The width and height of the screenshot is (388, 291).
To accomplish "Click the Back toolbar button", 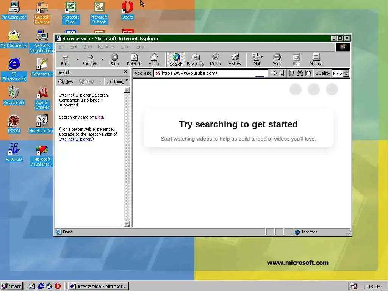I will (x=65, y=59).
